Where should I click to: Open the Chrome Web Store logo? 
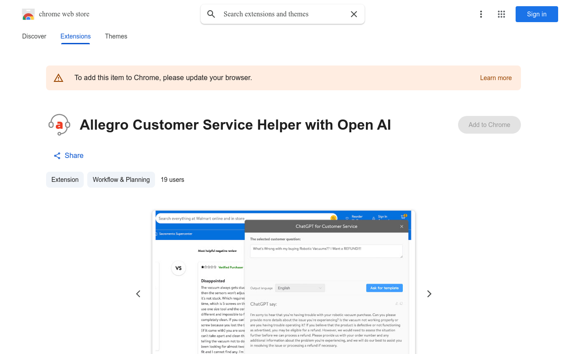point(28,14)
